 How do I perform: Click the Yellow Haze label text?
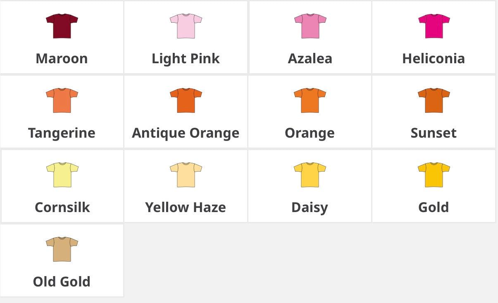(186, 208)
